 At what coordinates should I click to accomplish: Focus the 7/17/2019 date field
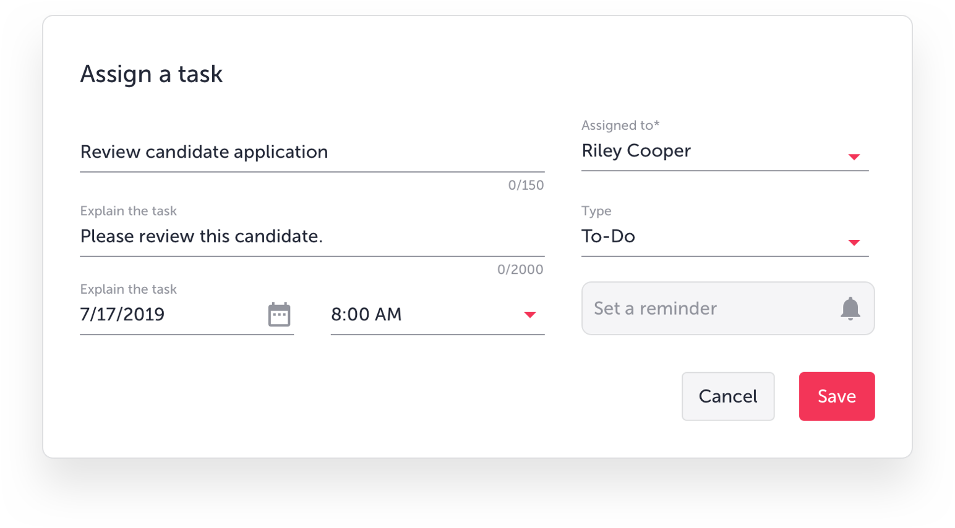click(122, 315)
